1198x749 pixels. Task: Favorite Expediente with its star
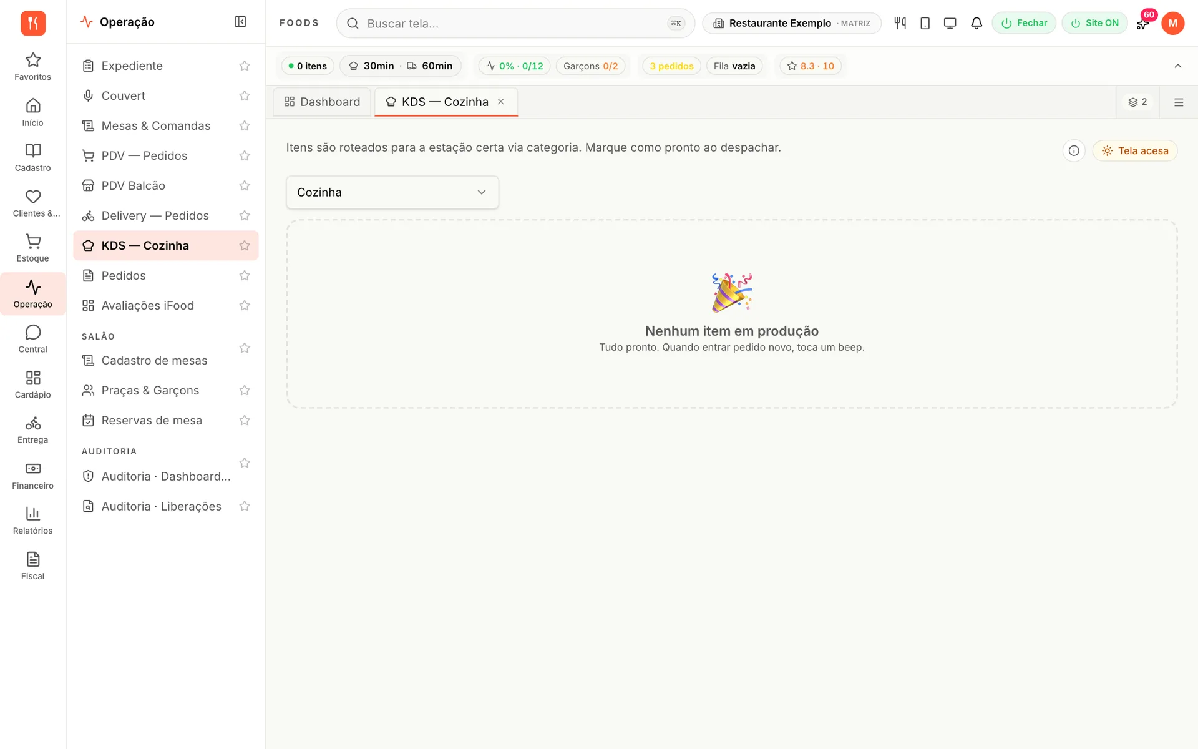point(245,66)
